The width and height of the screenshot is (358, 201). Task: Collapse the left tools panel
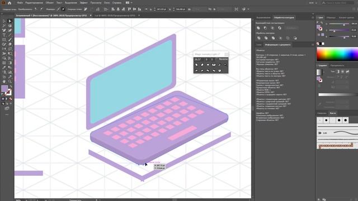pyautogui.click(x=2, y=13)
